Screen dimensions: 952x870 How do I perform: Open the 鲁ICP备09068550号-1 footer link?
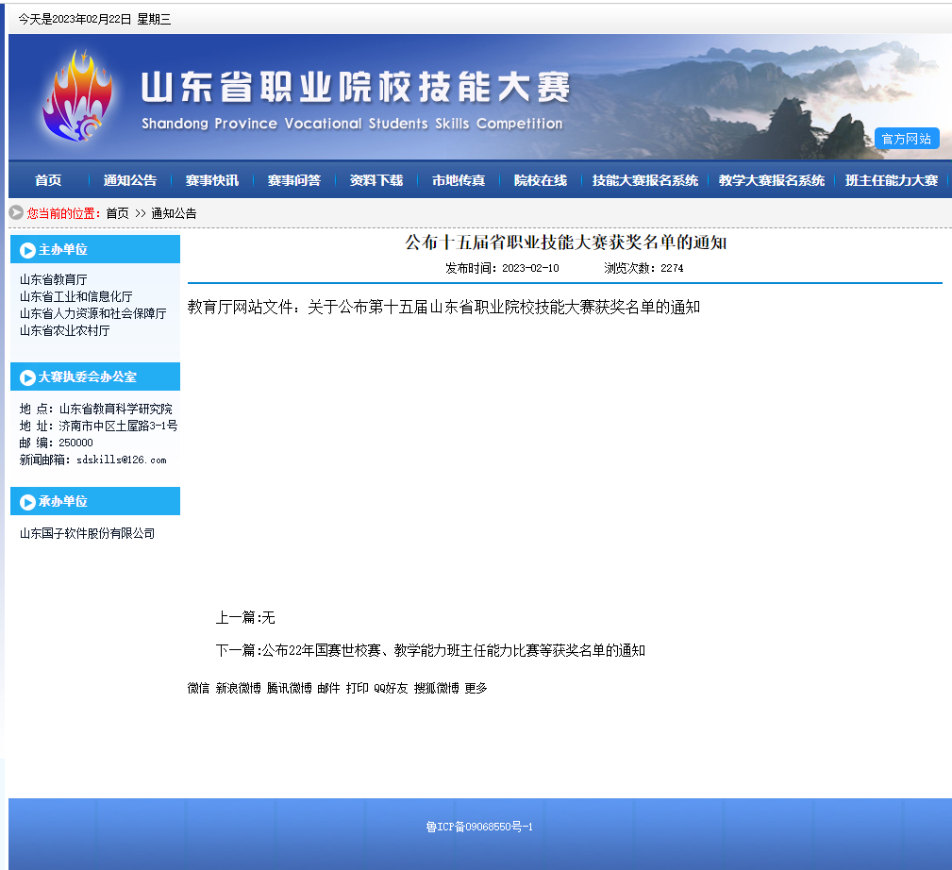479,827
